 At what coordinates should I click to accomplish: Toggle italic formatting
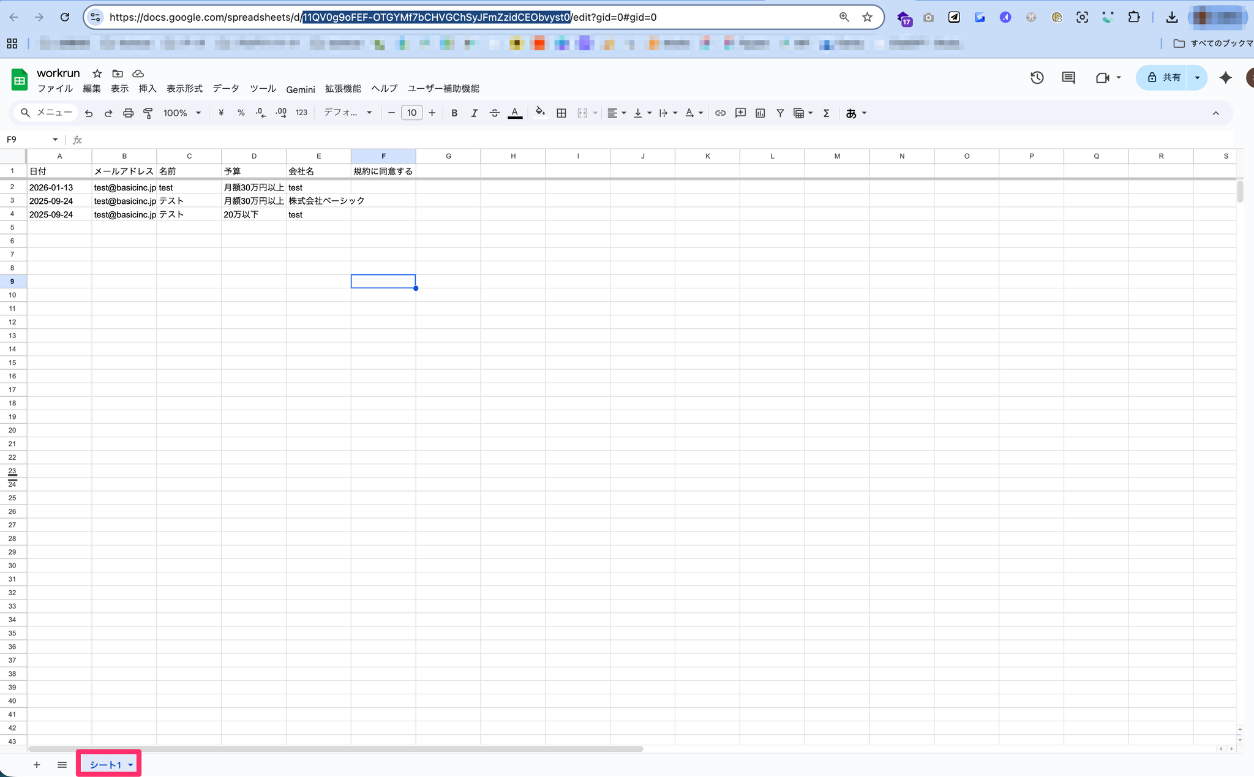pos(474,113)
